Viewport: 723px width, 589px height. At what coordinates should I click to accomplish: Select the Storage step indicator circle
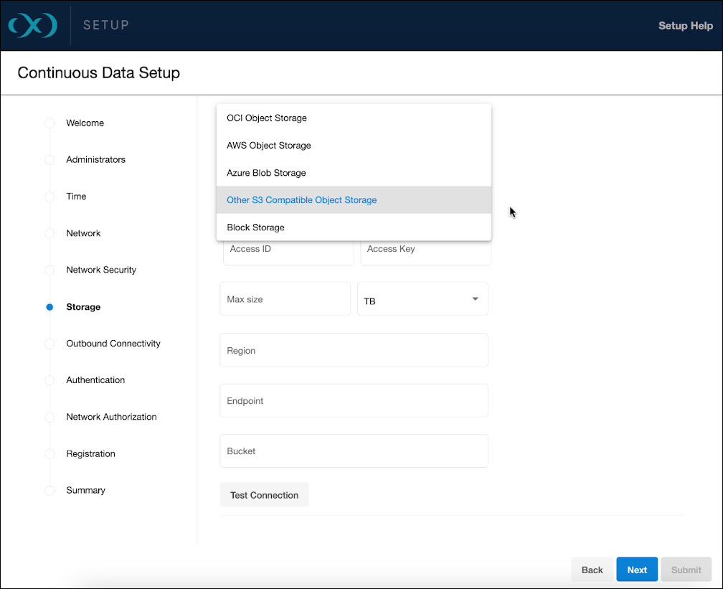tap(49, 306)
